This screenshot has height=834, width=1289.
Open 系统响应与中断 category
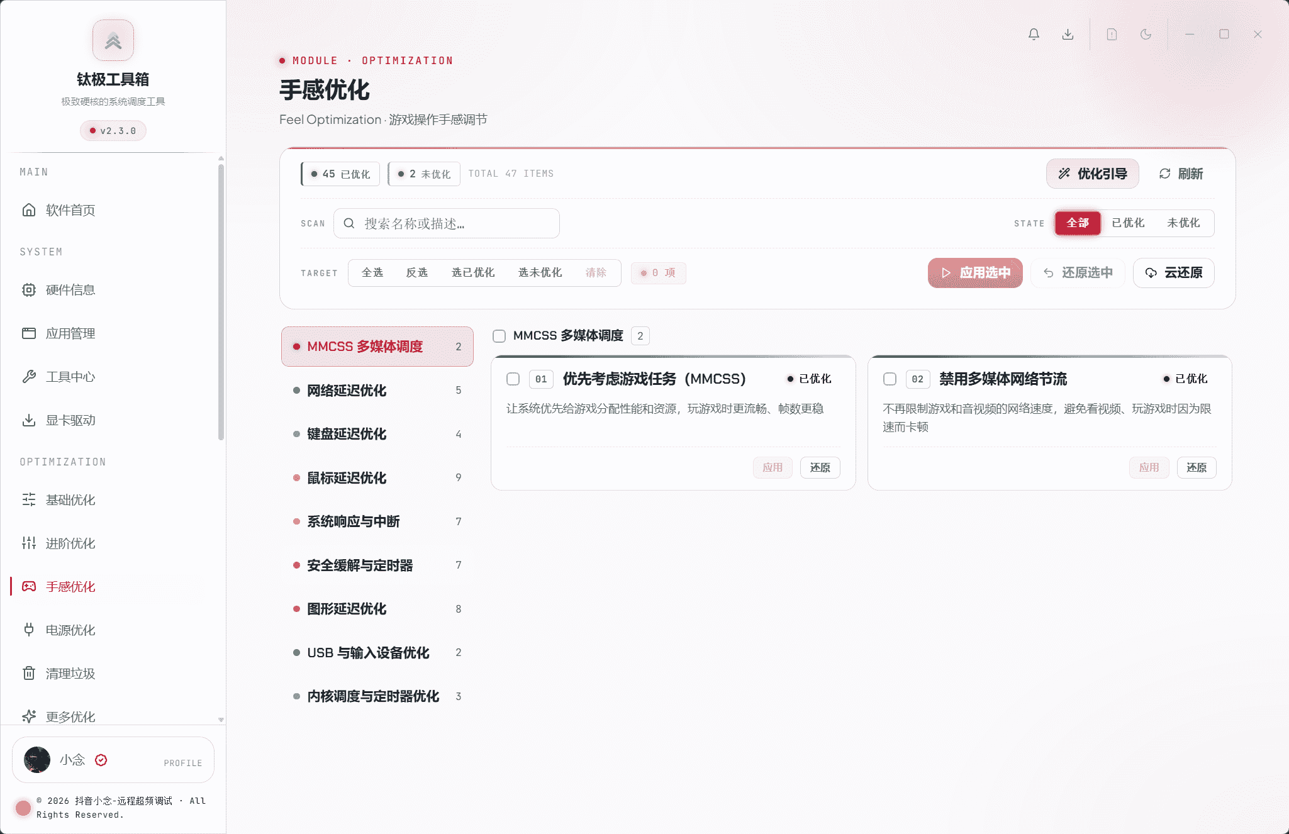pyautogui.click(x=377, y=521)
